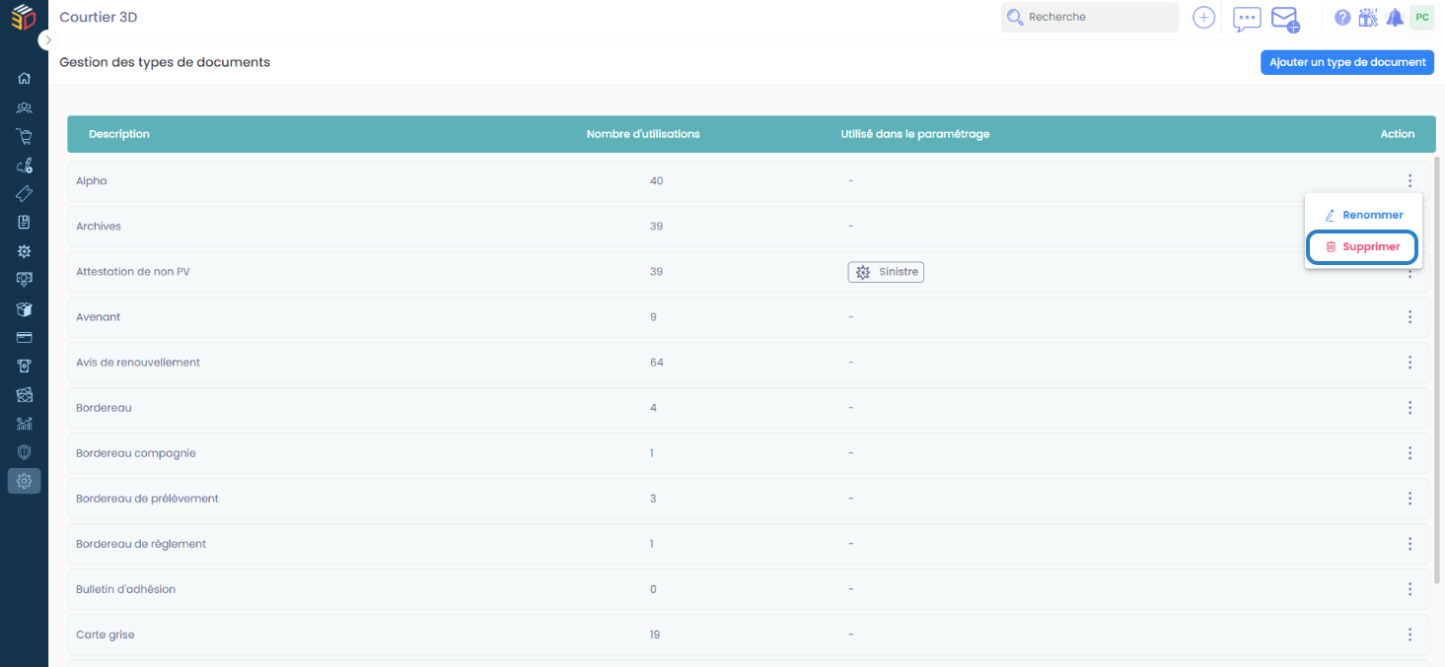
Task: Open the PC user profile avatar
Action: click(1421, 17)
